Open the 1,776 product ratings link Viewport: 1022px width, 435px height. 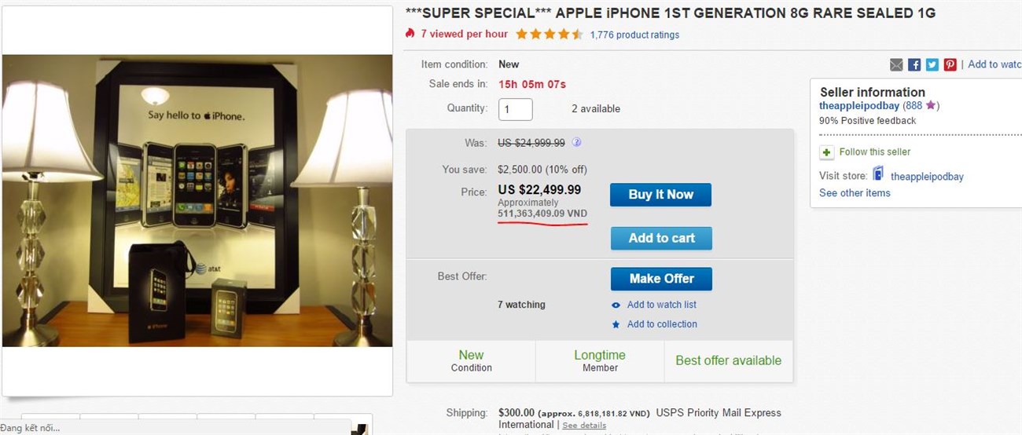coord(634,35)
